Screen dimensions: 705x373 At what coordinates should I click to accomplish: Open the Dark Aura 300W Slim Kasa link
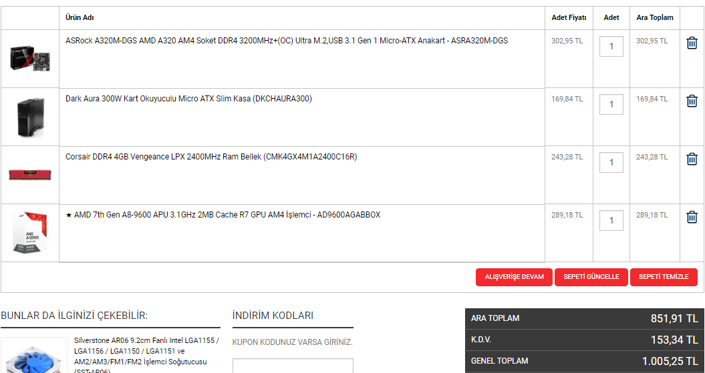point(188,99)
